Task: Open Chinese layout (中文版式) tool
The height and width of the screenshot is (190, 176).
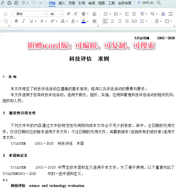Action: tap(142, 14)
